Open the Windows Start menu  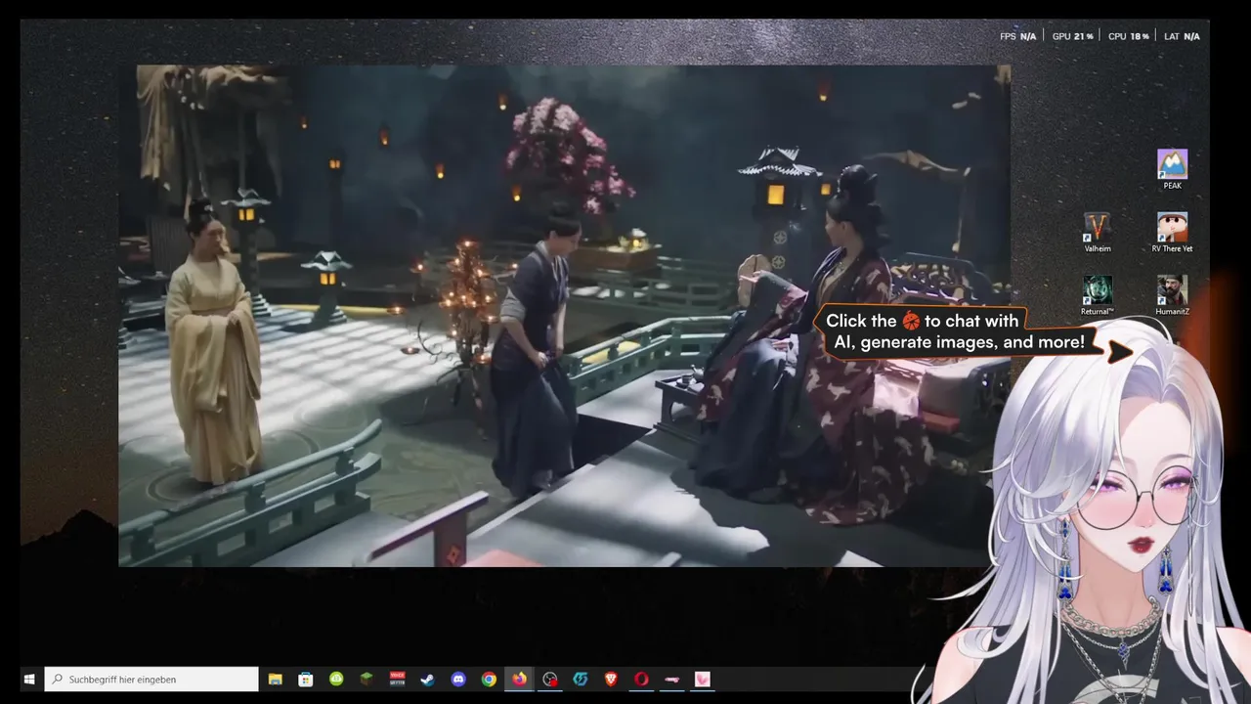point(30,679)
